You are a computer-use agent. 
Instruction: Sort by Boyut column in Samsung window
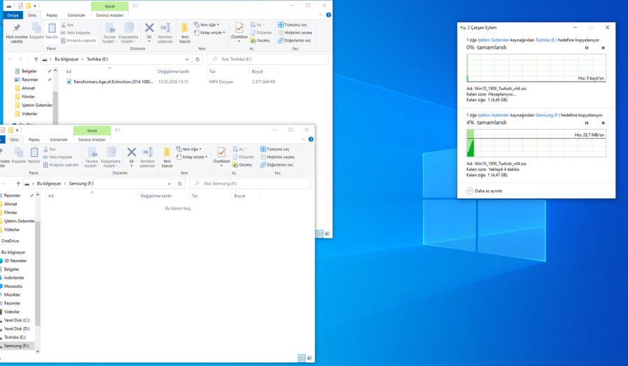coord(246,196)
